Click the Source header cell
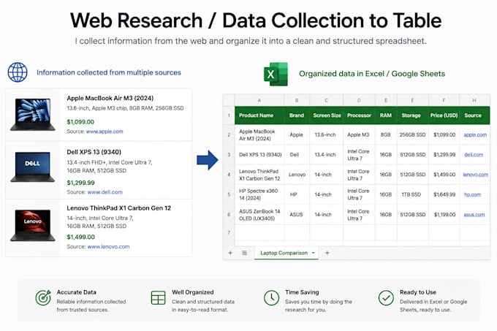Viewport: 497px width, 331px height. click(474, 115)
